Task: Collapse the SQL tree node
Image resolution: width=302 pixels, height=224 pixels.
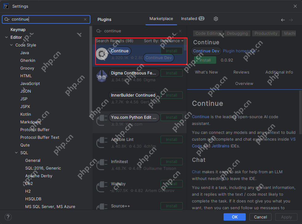Action: click(x=16, y=153)
